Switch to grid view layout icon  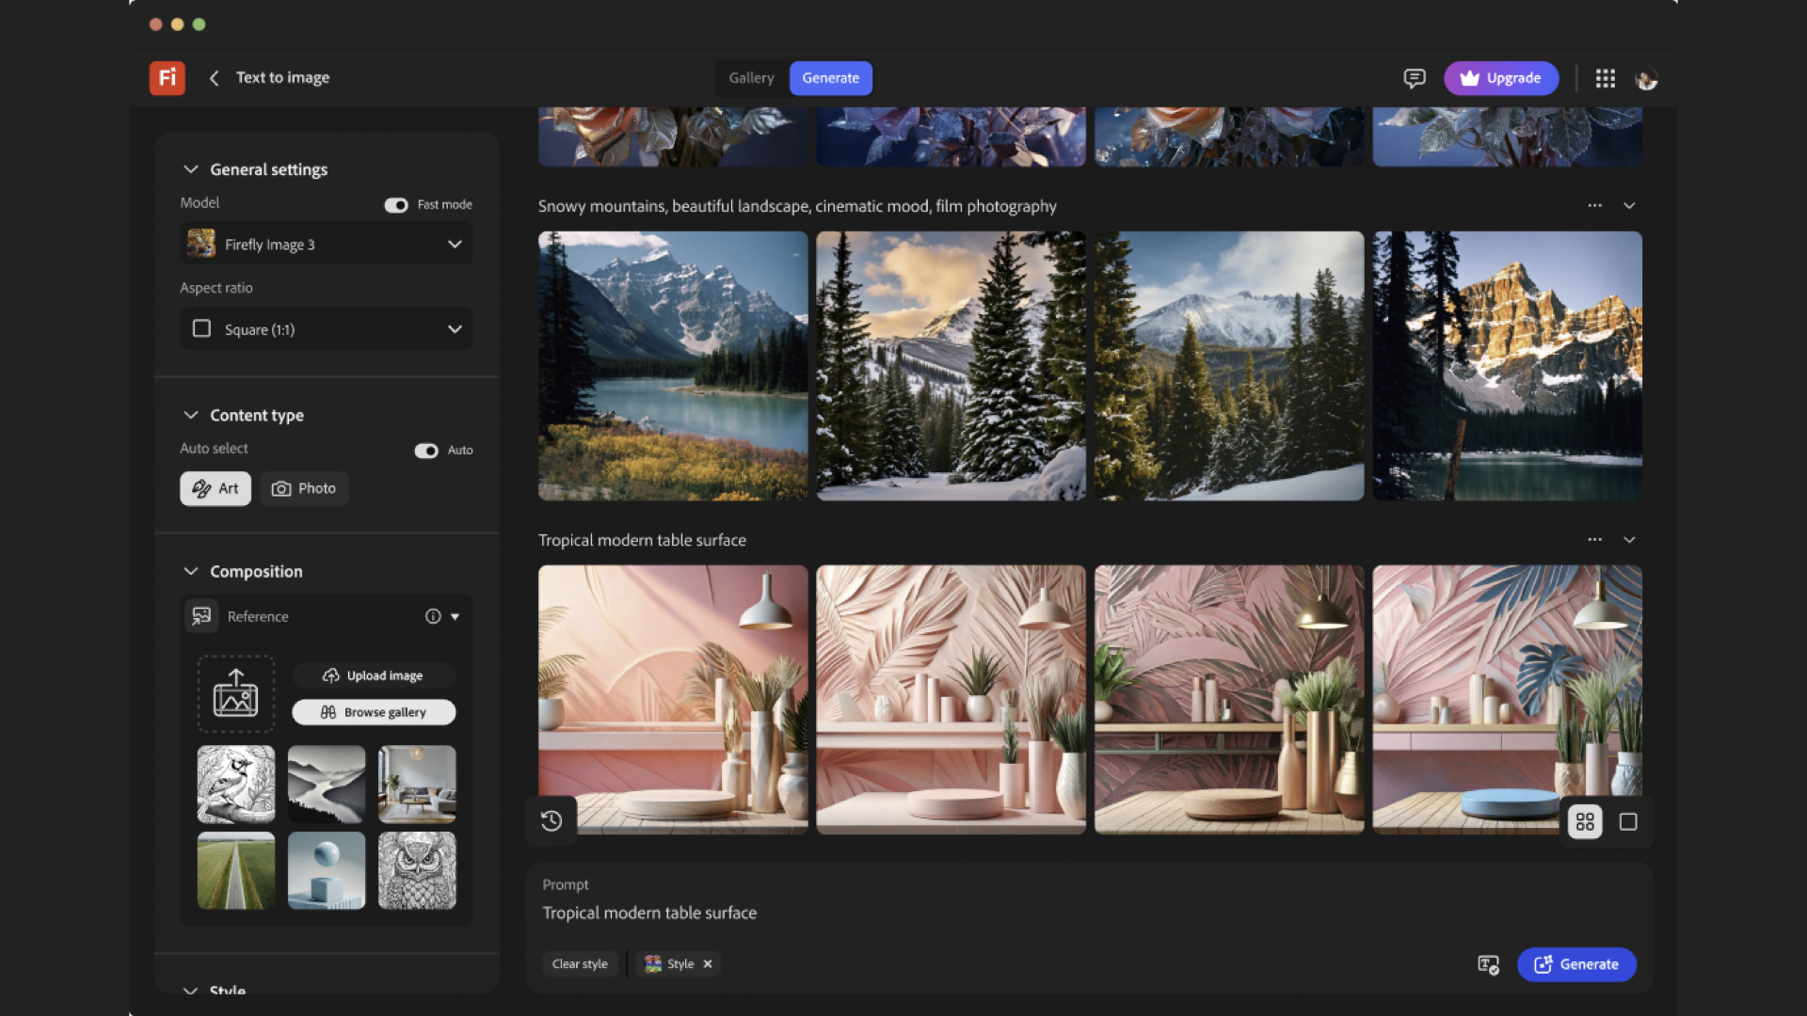click(1585, 822)
